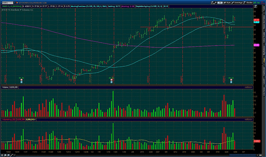Open the Trade sidebar tab
The width and height of the screenshot is (266, 157).
pos(264,8)
